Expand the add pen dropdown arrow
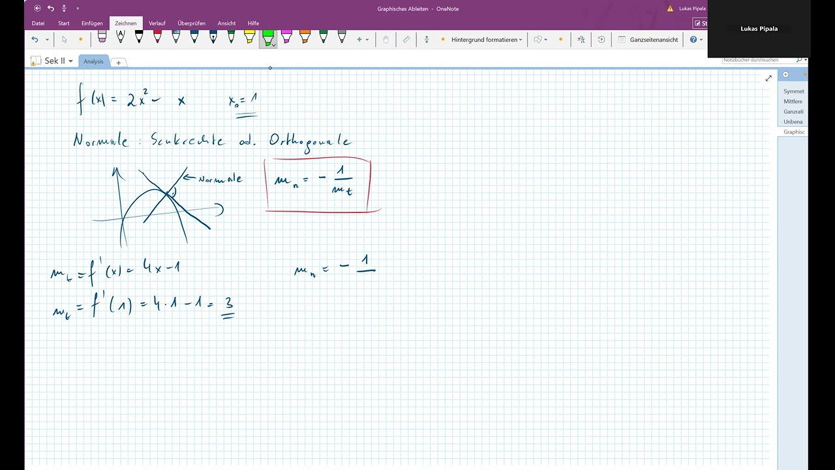 click(x=367, y=40)
